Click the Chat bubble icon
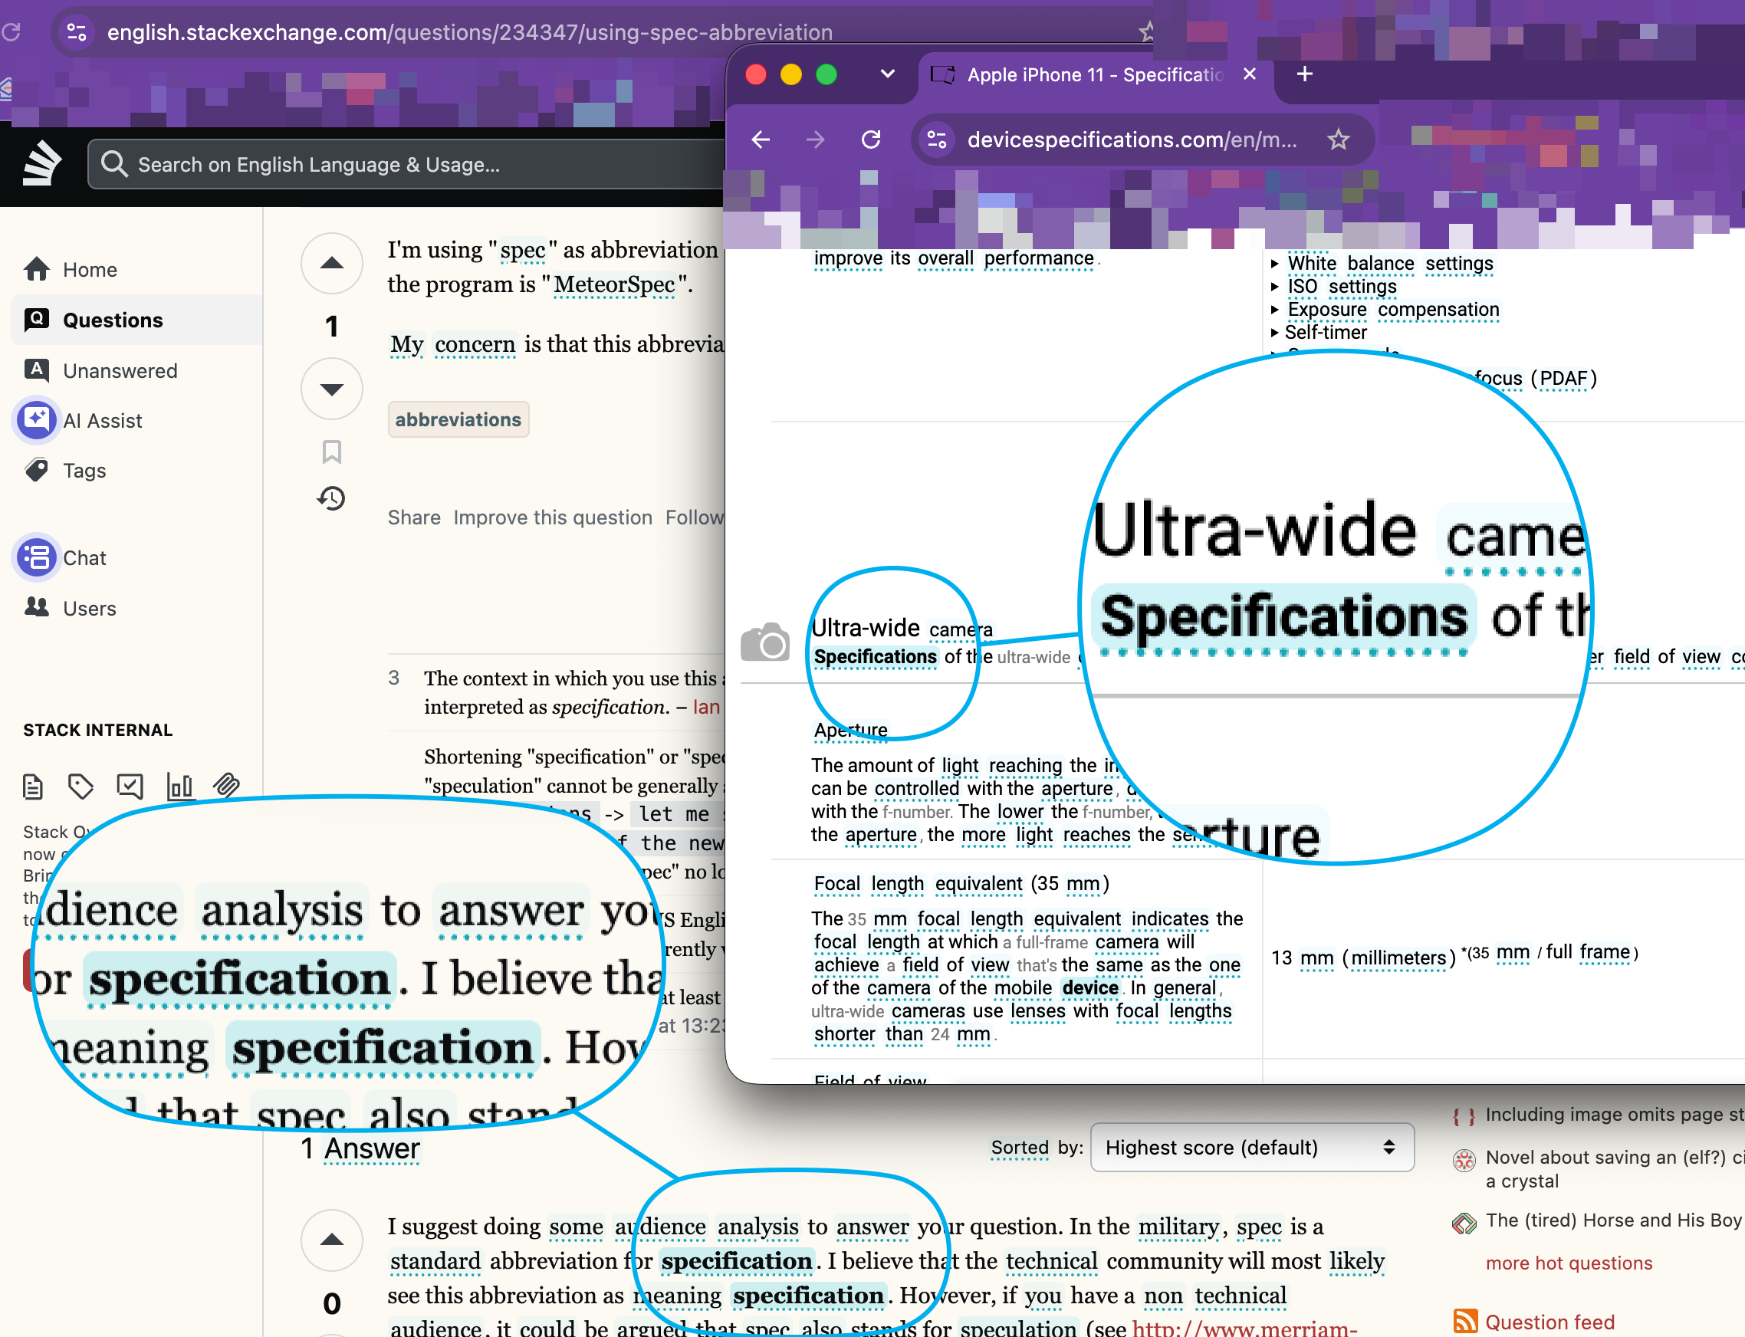The width and height of the screenshot is (1745, 1337). [x=37, y=557]
